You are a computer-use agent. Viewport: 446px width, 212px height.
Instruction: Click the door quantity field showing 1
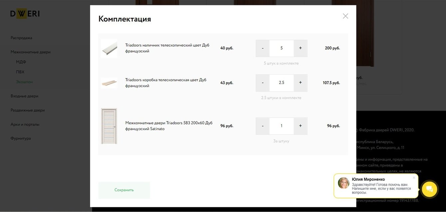click(x=281, y=126)
